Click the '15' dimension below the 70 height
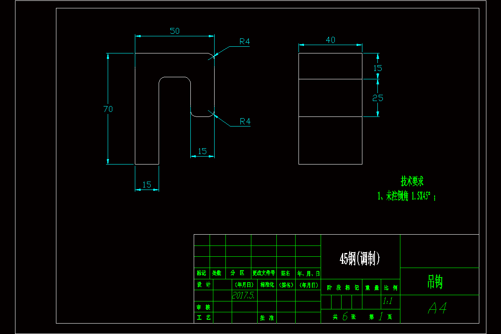This screenshot has width=501, height=334. coord(147,185)
